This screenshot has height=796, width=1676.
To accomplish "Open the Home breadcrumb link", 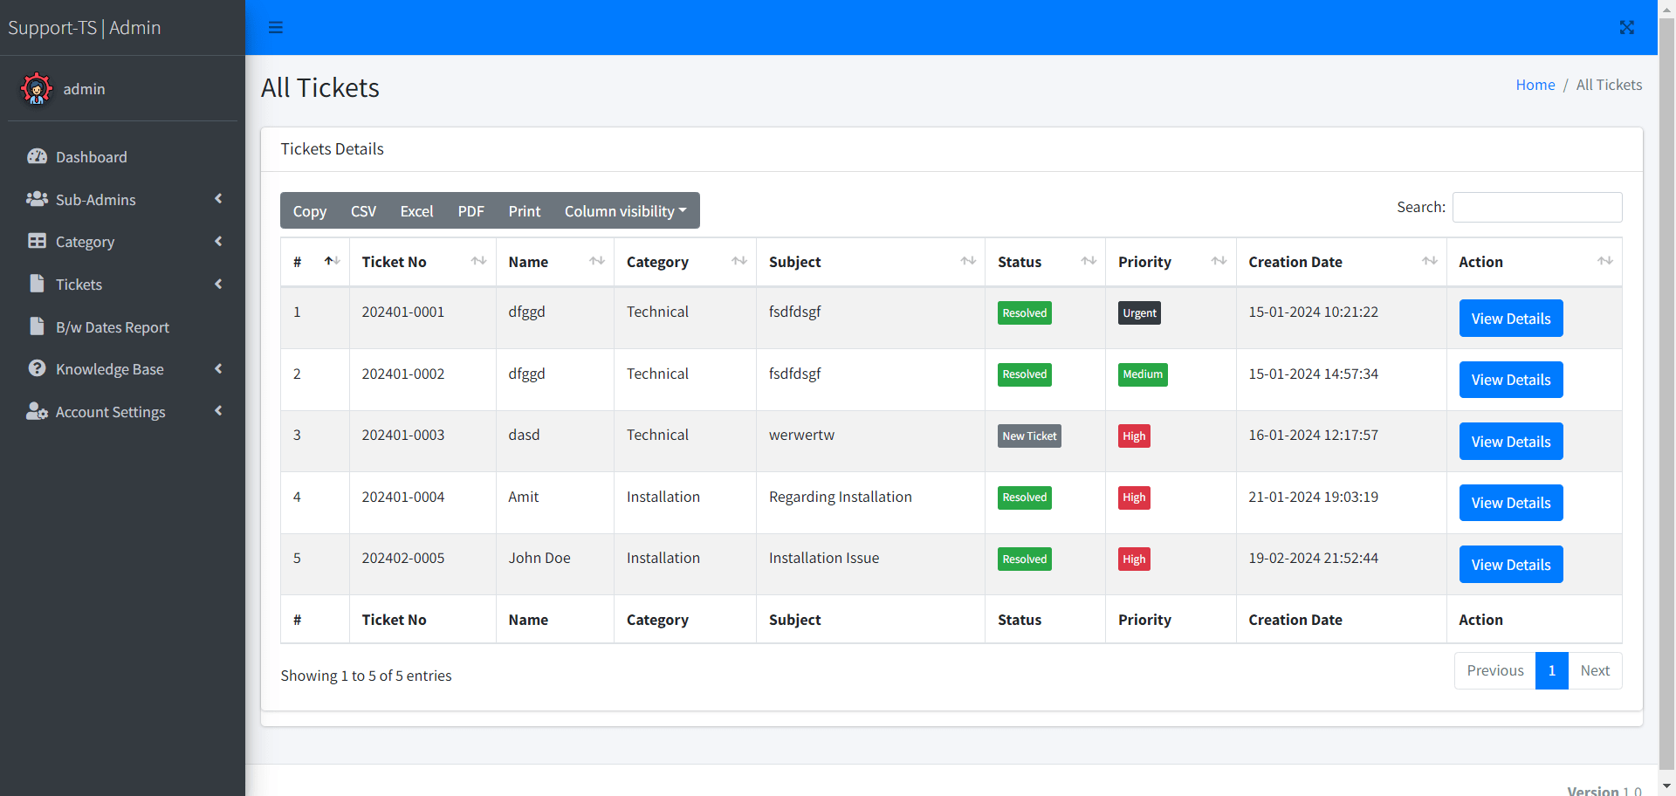I will 1535,84.
